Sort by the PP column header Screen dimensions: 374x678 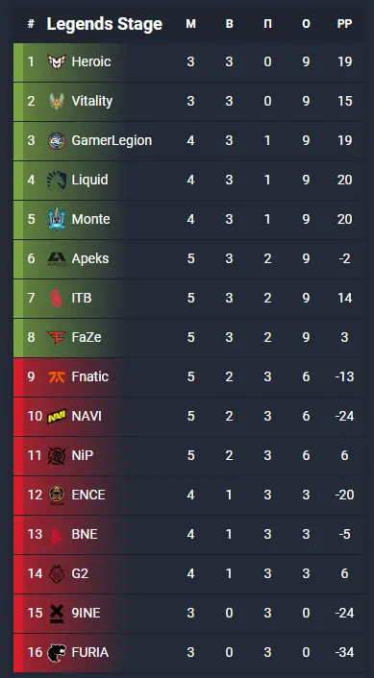click(344, 24)
